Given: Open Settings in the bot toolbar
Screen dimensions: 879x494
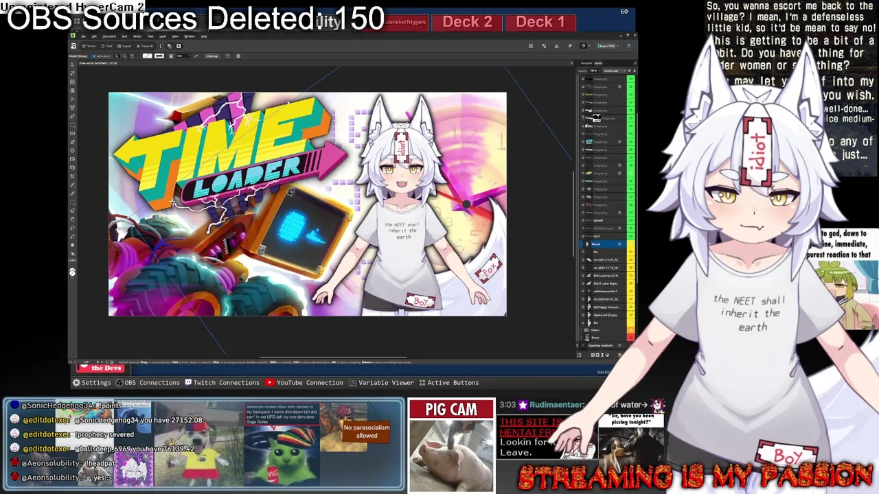Looking at the screenshot, I should [x=91, y=382].
